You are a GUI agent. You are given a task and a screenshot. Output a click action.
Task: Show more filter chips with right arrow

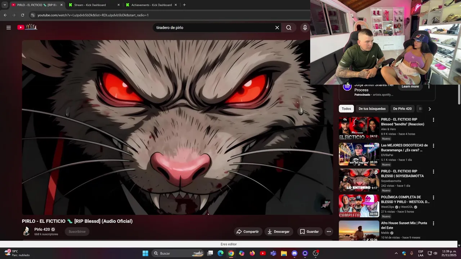click(x=429, y=109)
